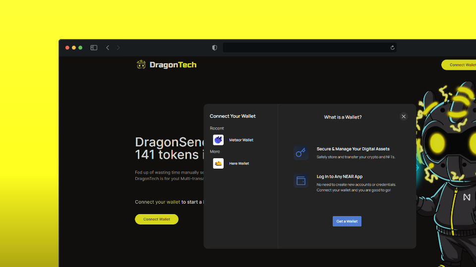Go forward with the browser forward arrow

tap(119, 47)
